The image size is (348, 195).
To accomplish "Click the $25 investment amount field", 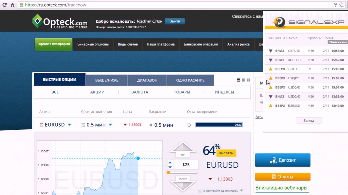I will coord(186,165).
